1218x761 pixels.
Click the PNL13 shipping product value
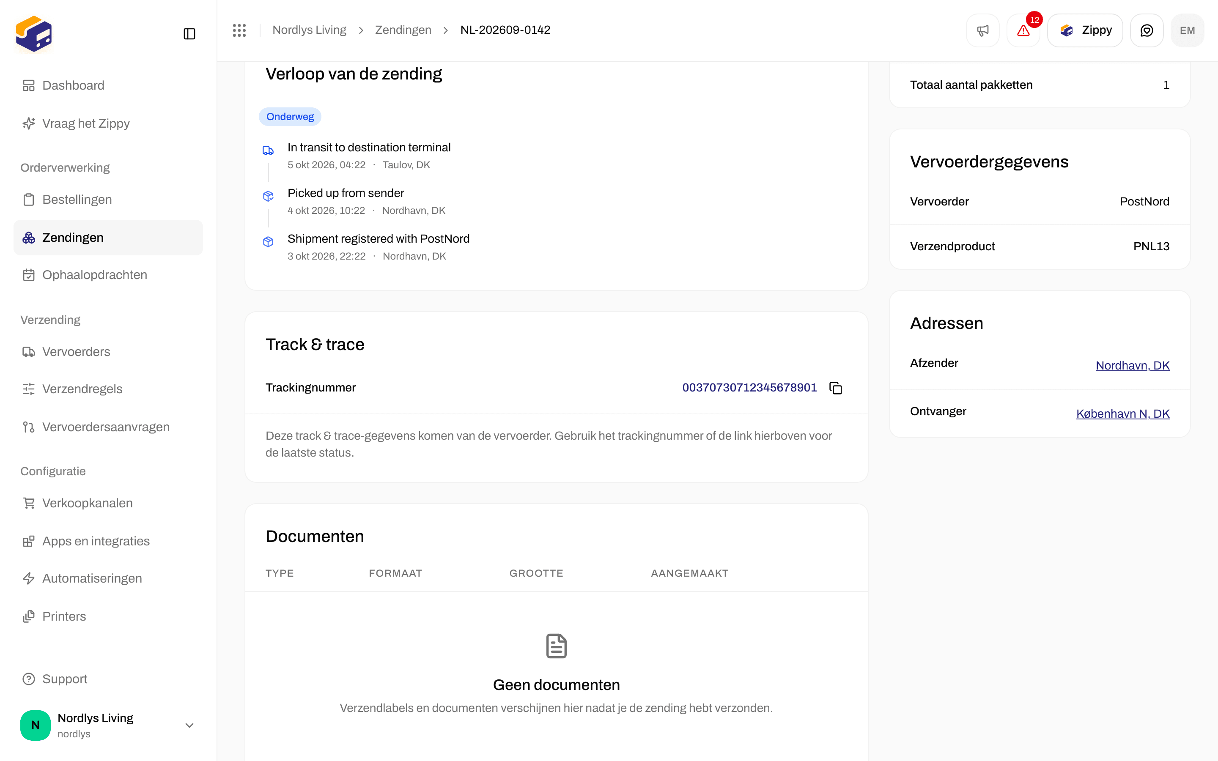pyautogui.click(x=1151, y=246)
